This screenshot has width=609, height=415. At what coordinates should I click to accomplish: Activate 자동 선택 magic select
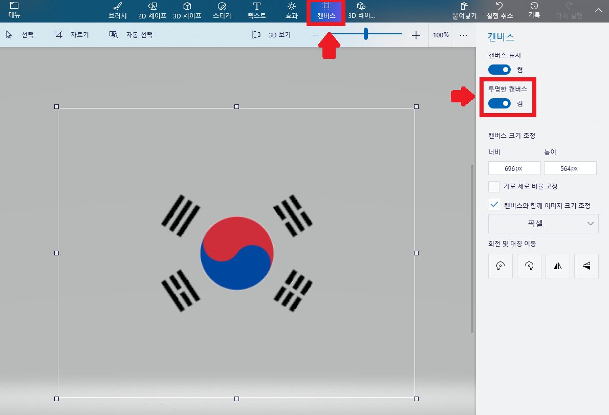pyautogui.click(x=131, y=35)
